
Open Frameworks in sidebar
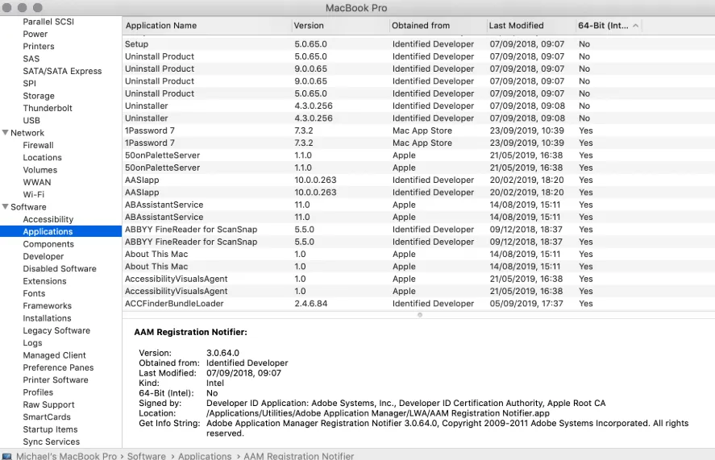point(47,305)
